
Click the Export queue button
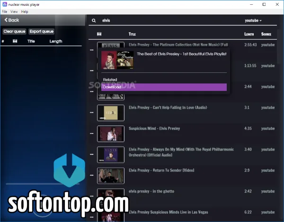pyautogui.click(x=42, y=31)
